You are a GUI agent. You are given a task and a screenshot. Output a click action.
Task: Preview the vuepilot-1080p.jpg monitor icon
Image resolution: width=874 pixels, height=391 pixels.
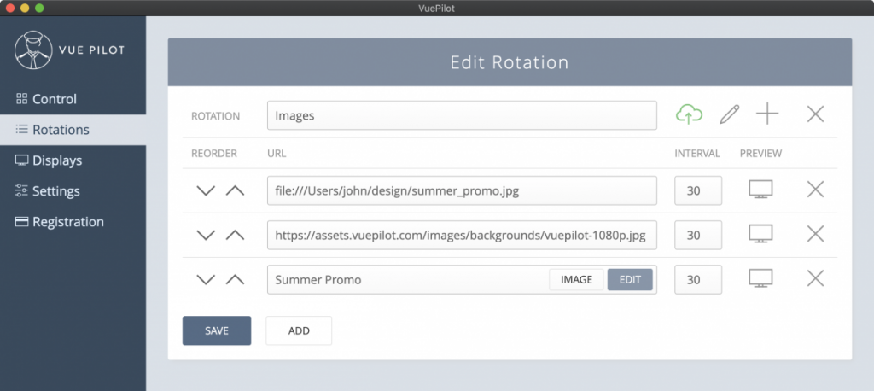(760, 234)
